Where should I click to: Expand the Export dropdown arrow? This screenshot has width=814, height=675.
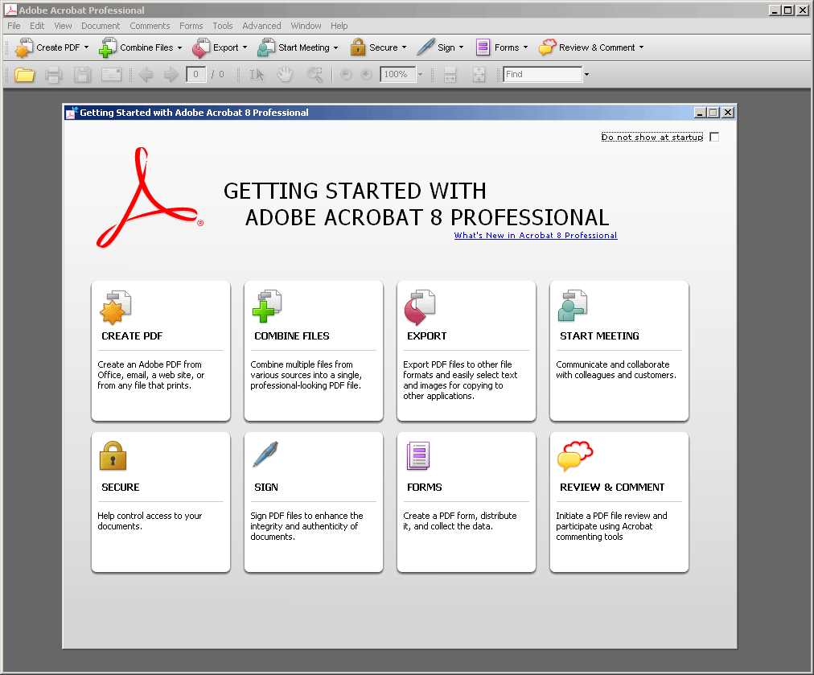(x=245, y=47)
